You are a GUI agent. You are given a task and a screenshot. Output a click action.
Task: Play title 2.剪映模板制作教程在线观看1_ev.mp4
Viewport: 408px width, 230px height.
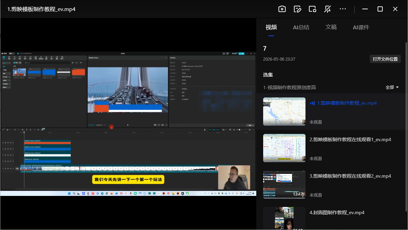350,139
